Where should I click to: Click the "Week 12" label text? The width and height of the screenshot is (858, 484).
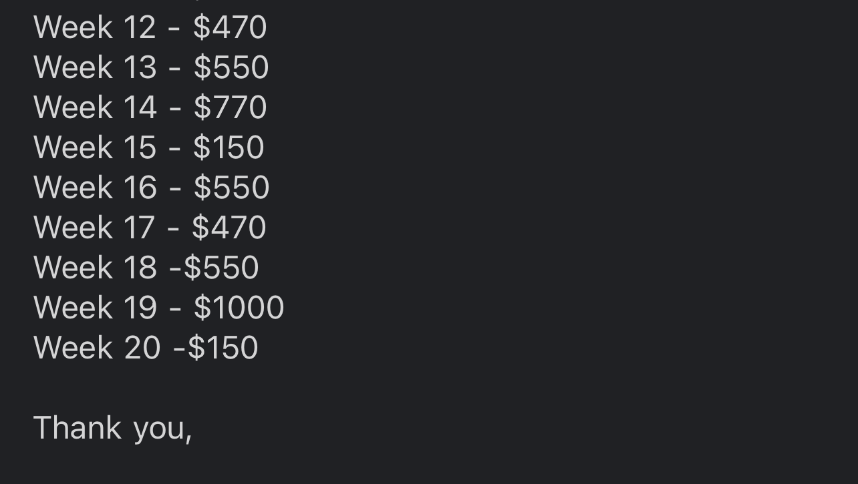tap(94, 28)
